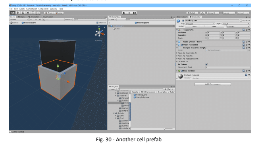
Task: Adjust the project icon size slider
Action: click(168, 129)
